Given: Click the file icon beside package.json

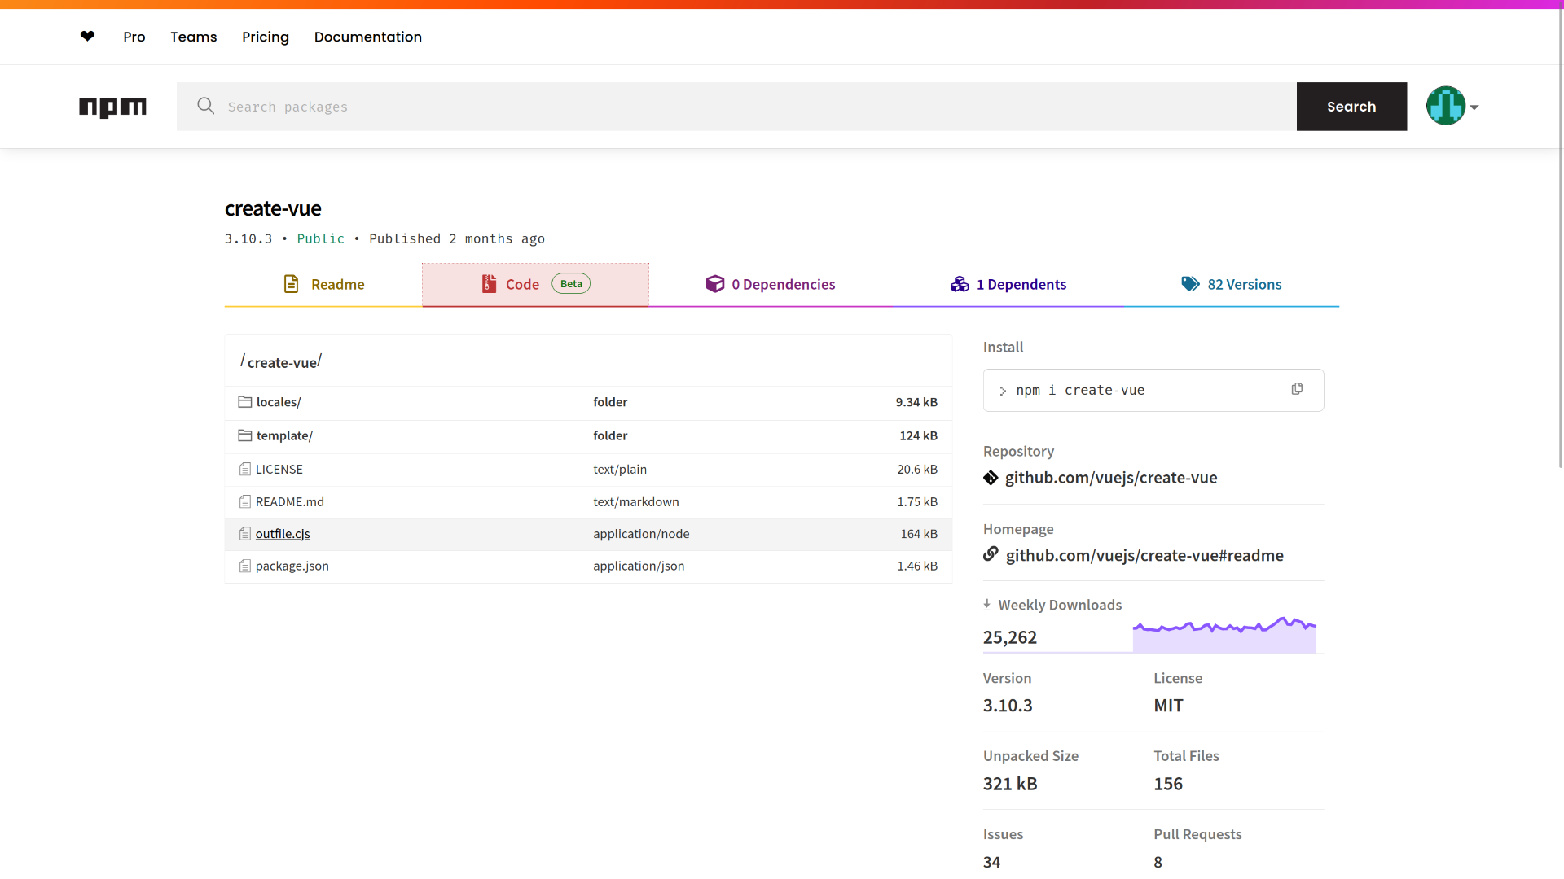Looking at the screenshot, I should pyautogui.click(x=245, y=566).
